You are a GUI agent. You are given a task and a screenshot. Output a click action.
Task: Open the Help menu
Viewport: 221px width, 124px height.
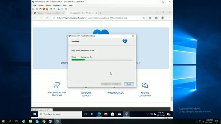pyautogui.click(x=71, y=6)
